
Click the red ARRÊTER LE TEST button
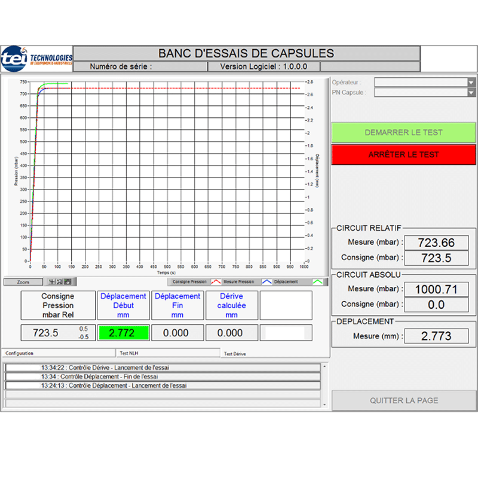pyautogui.click(x=403, y=154)
